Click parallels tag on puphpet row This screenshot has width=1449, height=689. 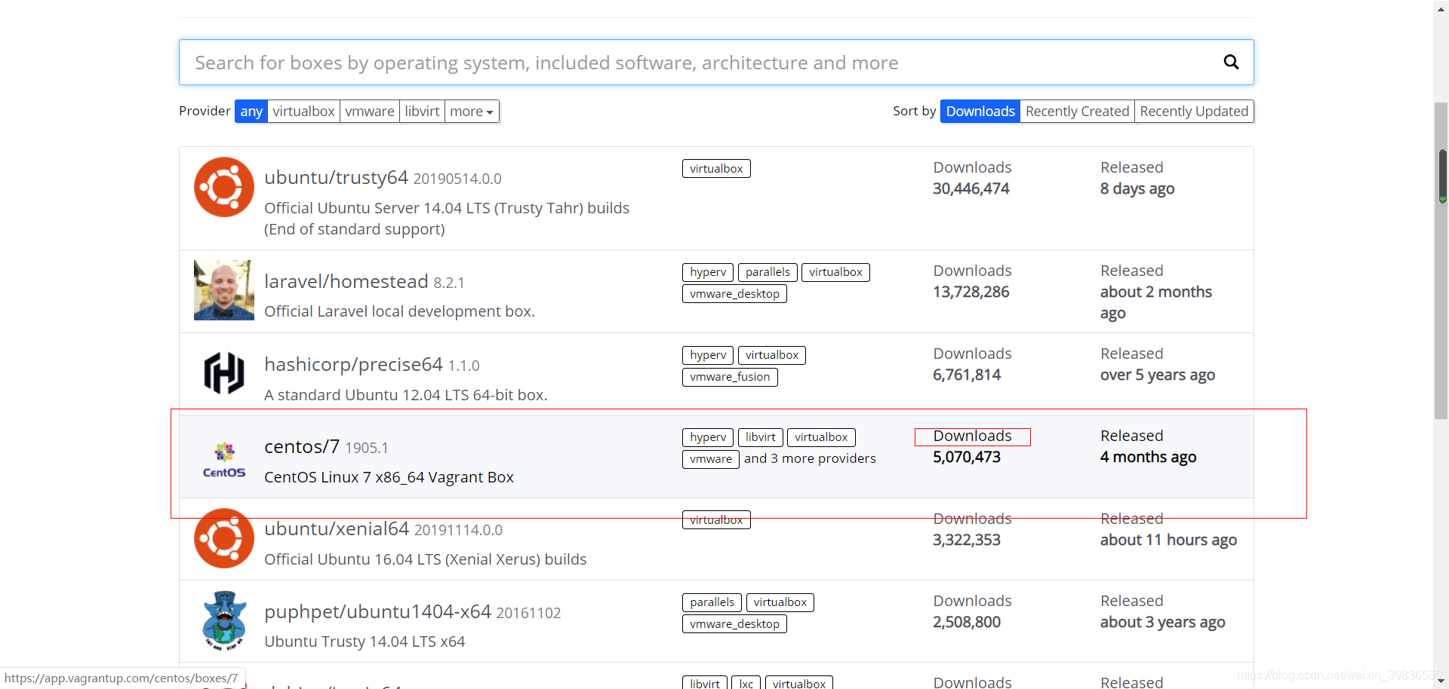coord(712,602)
